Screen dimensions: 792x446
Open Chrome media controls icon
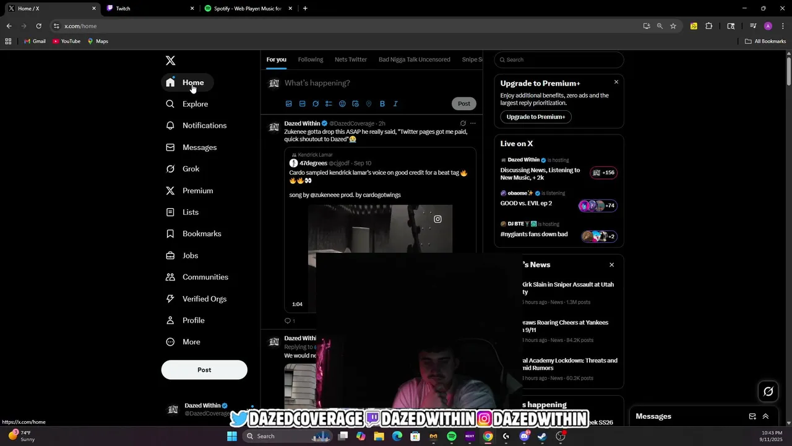[753, 26]
